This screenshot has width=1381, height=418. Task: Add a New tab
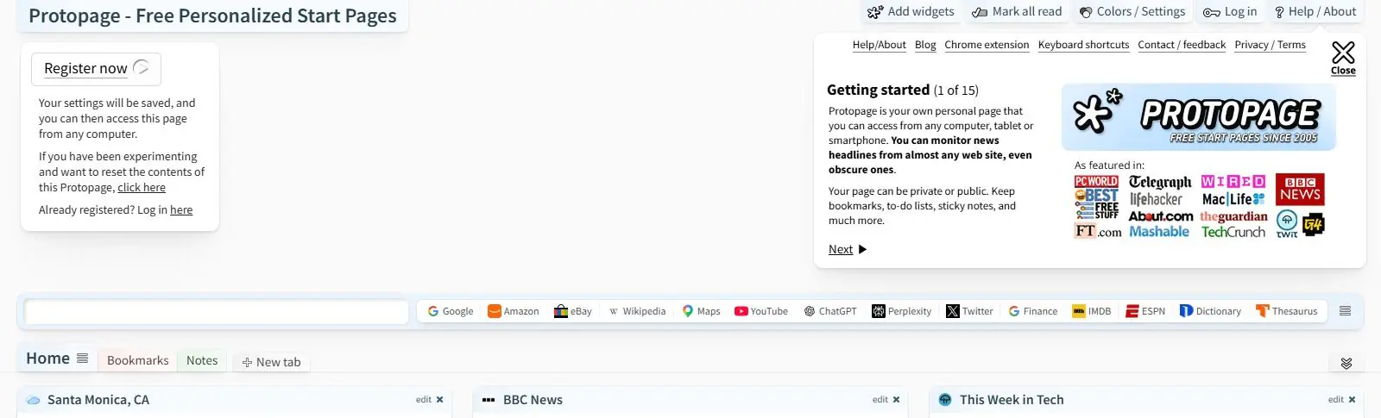pyautogui.click(x=271, y=363)
